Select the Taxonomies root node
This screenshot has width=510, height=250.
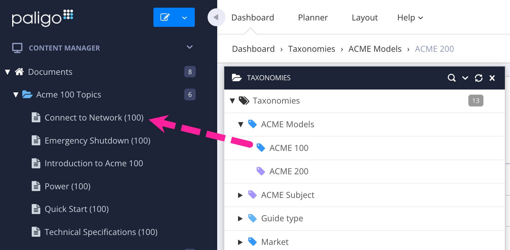click(x=276, y=101)
